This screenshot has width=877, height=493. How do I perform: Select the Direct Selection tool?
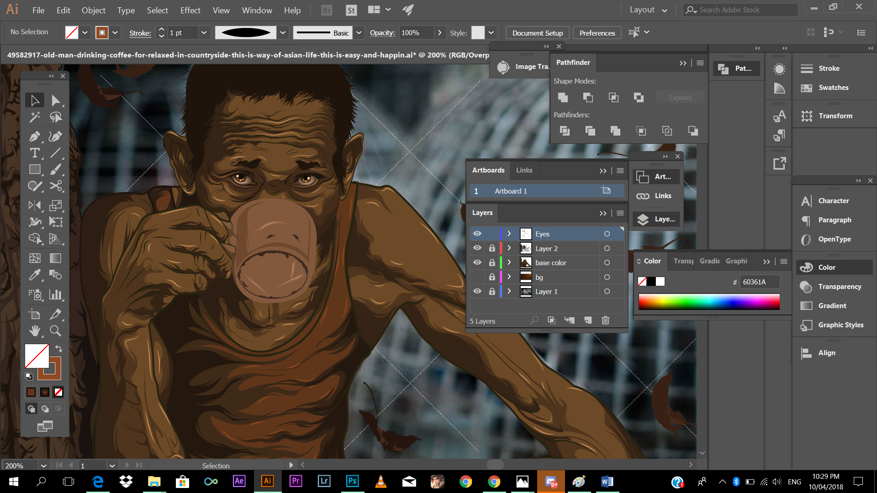(x=56, y=100)
